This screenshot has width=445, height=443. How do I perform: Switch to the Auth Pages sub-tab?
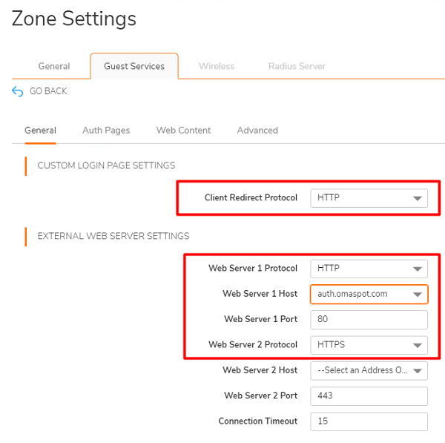click(106, 130)
